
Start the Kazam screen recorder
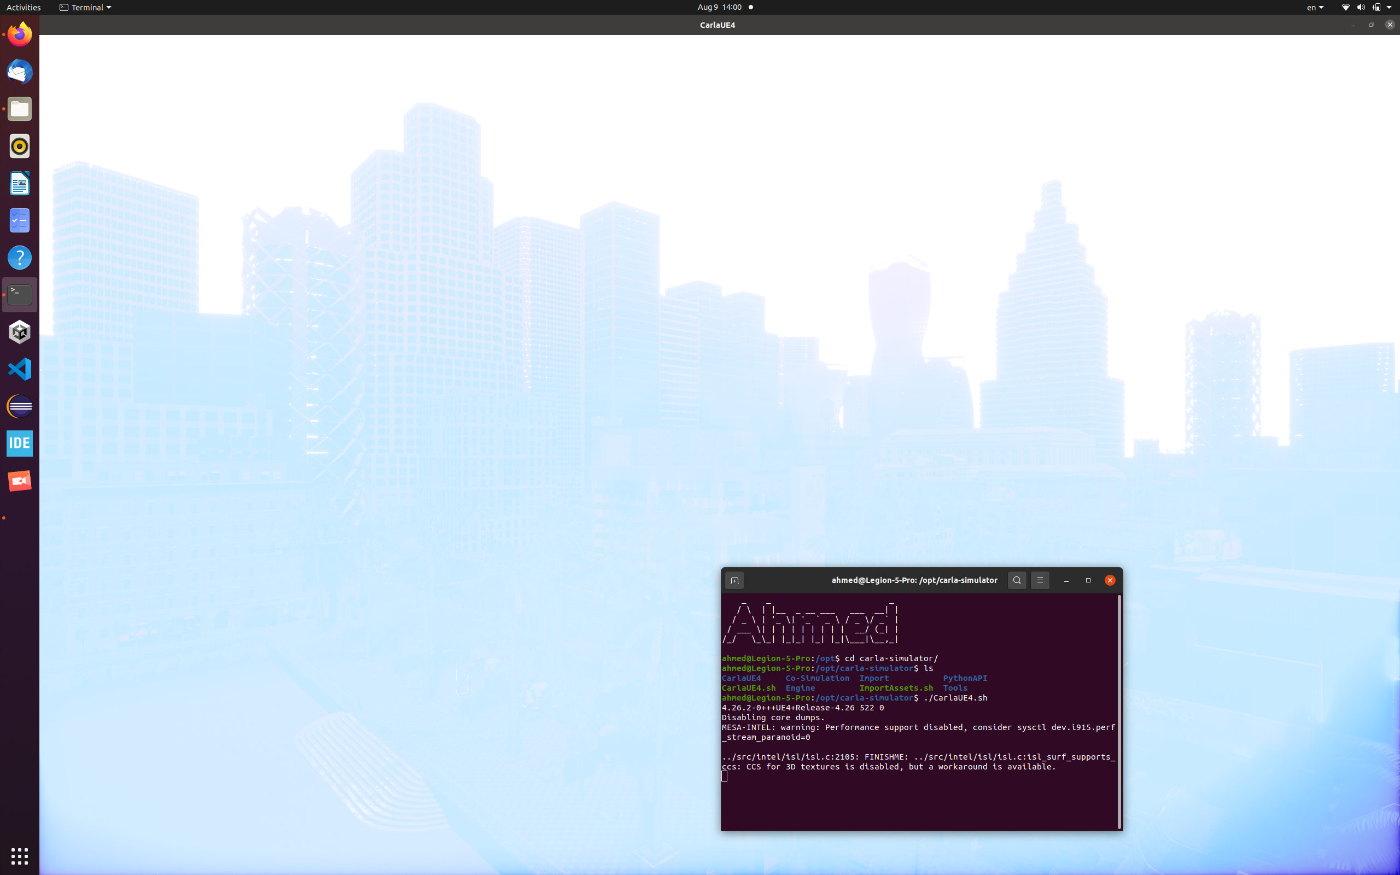(20, 480)
